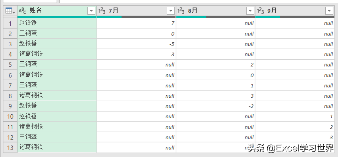Image resolution: width=338 pixels, height=157 pixels.
Task: Expand the 姓名 column filter dropdown
Action: (x=91, y=11)
